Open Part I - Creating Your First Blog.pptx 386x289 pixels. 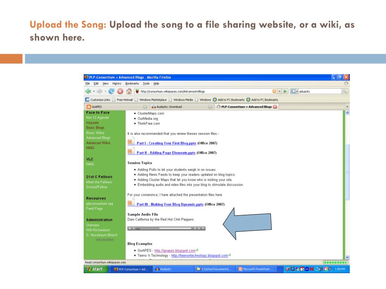(x=166, y=143)
